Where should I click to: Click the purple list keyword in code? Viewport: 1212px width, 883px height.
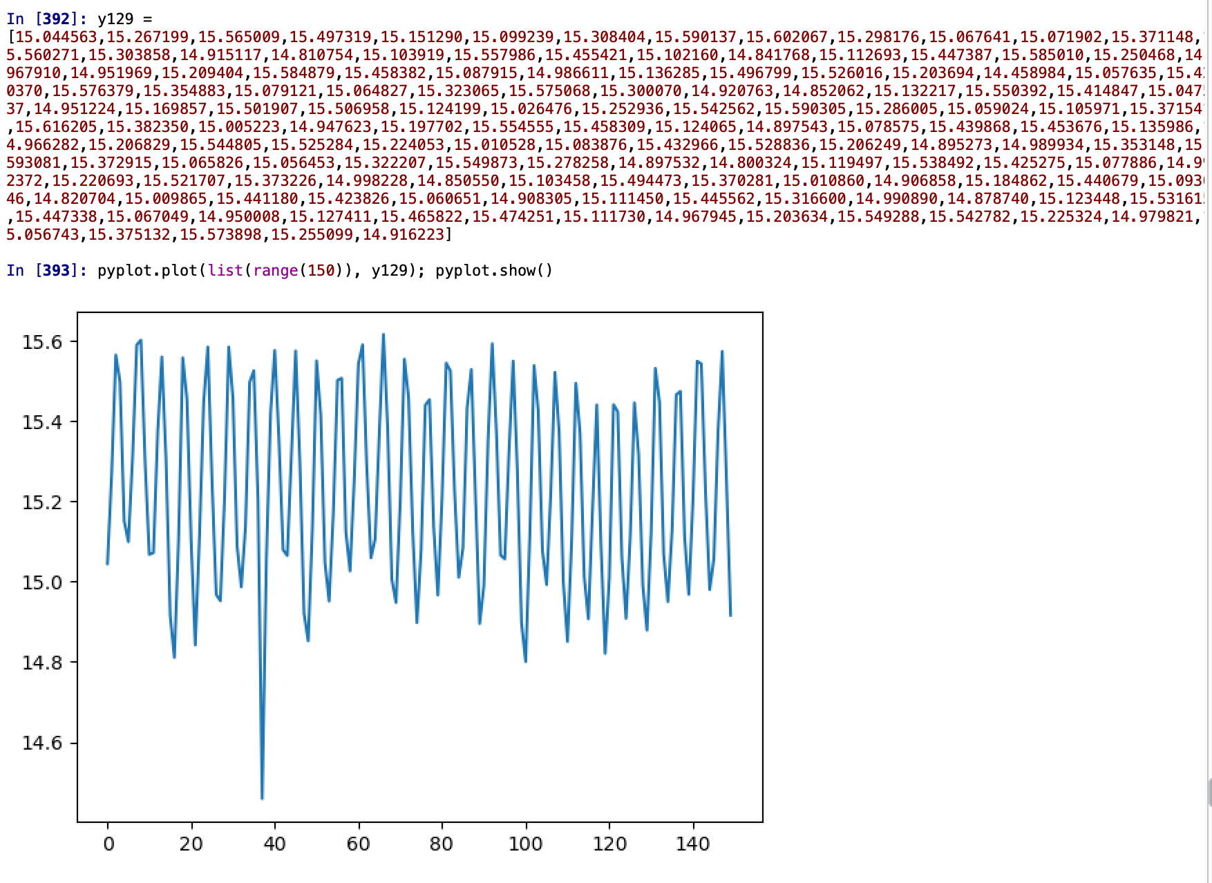225,270
